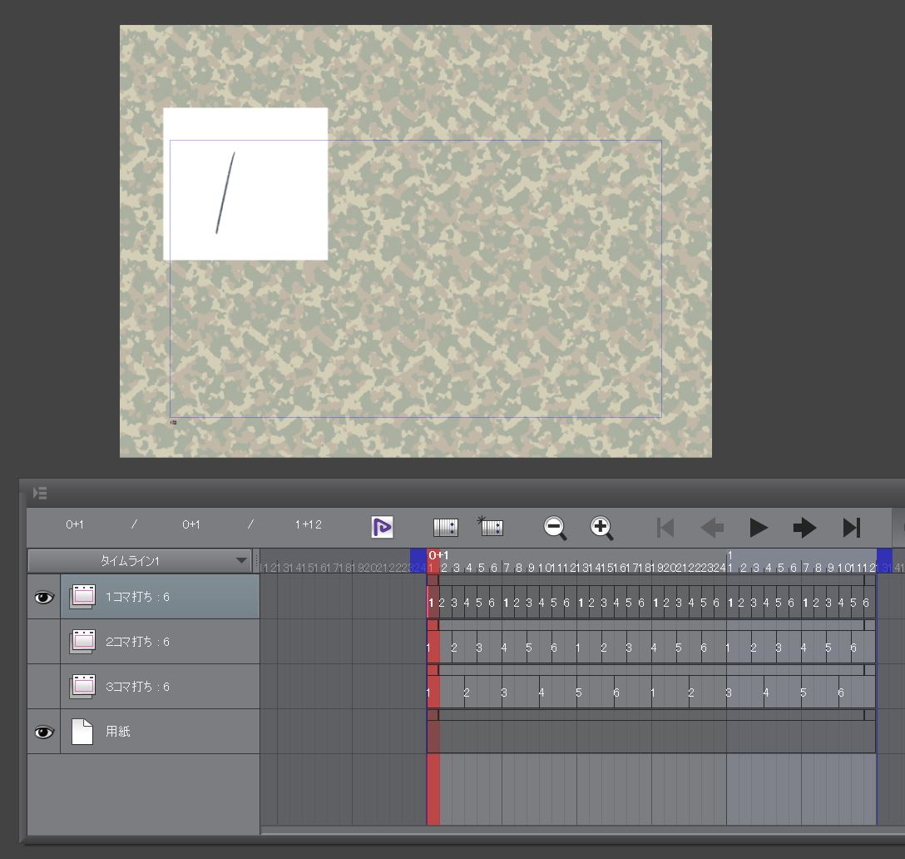
Task: Hide the 1コマ打ち animation folder
Action: coord(43,597)
